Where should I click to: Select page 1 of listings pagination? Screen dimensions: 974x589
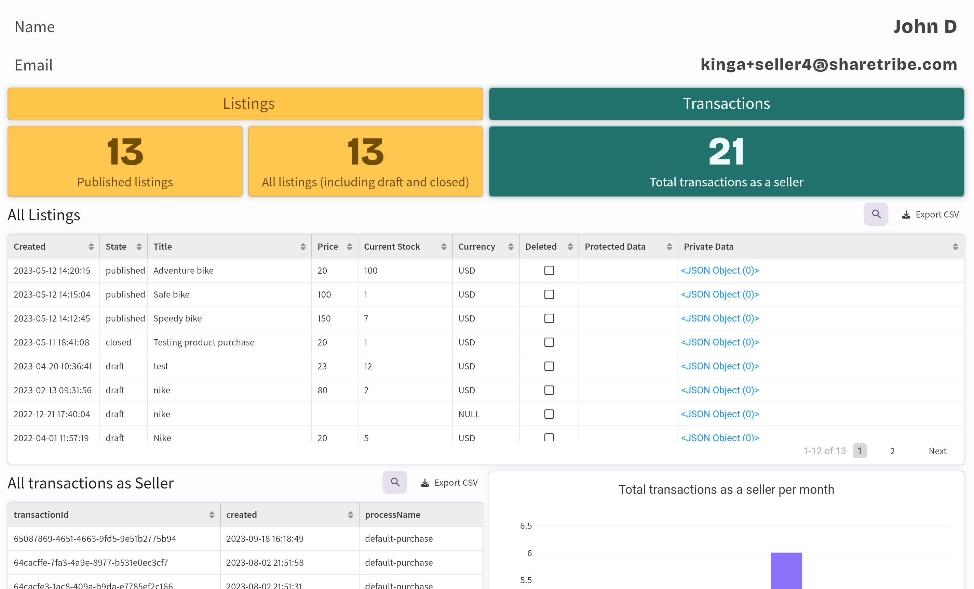tap(860, 451)
